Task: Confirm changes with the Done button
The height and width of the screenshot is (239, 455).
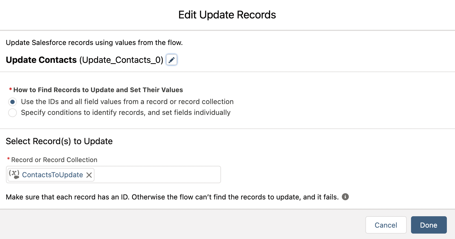Action: click(428, 225)
